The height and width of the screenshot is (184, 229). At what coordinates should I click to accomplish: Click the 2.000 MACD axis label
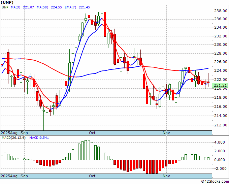pyautogui.click(x=220, y=151)
